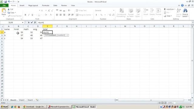The width and height of the screenshot is (194, 109).
Task: Click Middle Align icon
Action: [61, 11]
